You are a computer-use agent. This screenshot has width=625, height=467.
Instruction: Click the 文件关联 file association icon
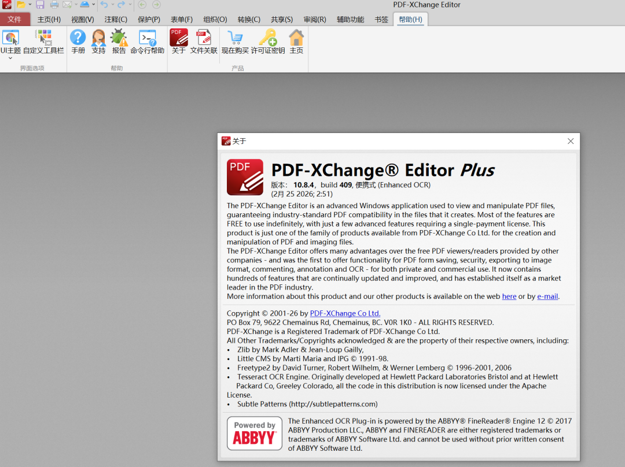204,42
